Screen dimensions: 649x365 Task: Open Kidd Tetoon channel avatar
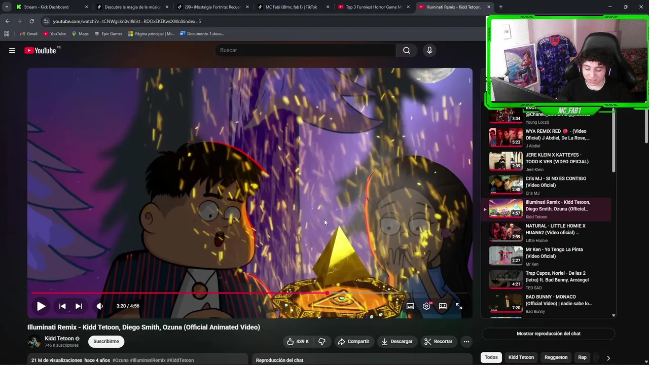click(x=34, y=342)
